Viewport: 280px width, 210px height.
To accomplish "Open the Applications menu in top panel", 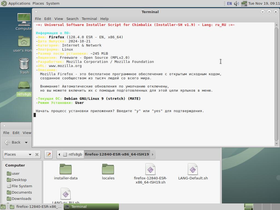I will point(16,4).
